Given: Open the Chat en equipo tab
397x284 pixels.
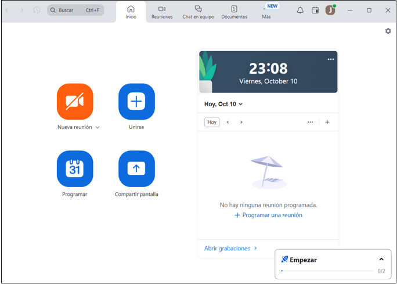Looking at the screenshot, I should tap(198, 12).
